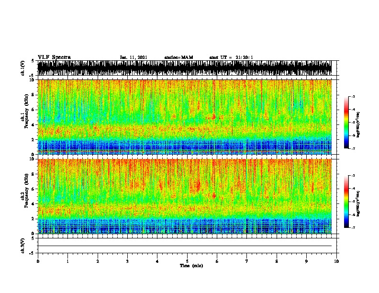Click the ch.1 "Frequency (kHz)" axis label

coord(26,112)
